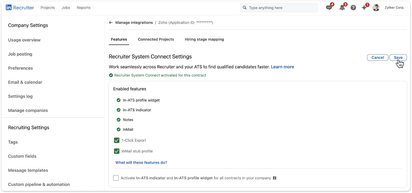
Task: Open Tags under Recruiting Settings
Action: tap(13, 142)
